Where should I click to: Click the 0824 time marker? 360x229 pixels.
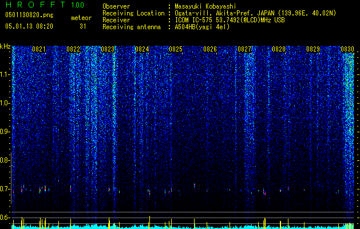142,49
